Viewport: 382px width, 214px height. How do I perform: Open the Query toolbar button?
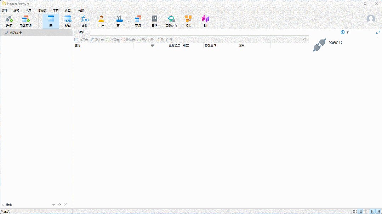[138, 21]
